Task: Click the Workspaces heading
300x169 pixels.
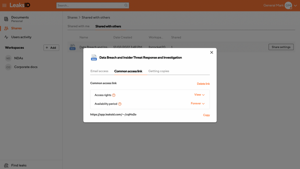Action: [x=15, y=48]
